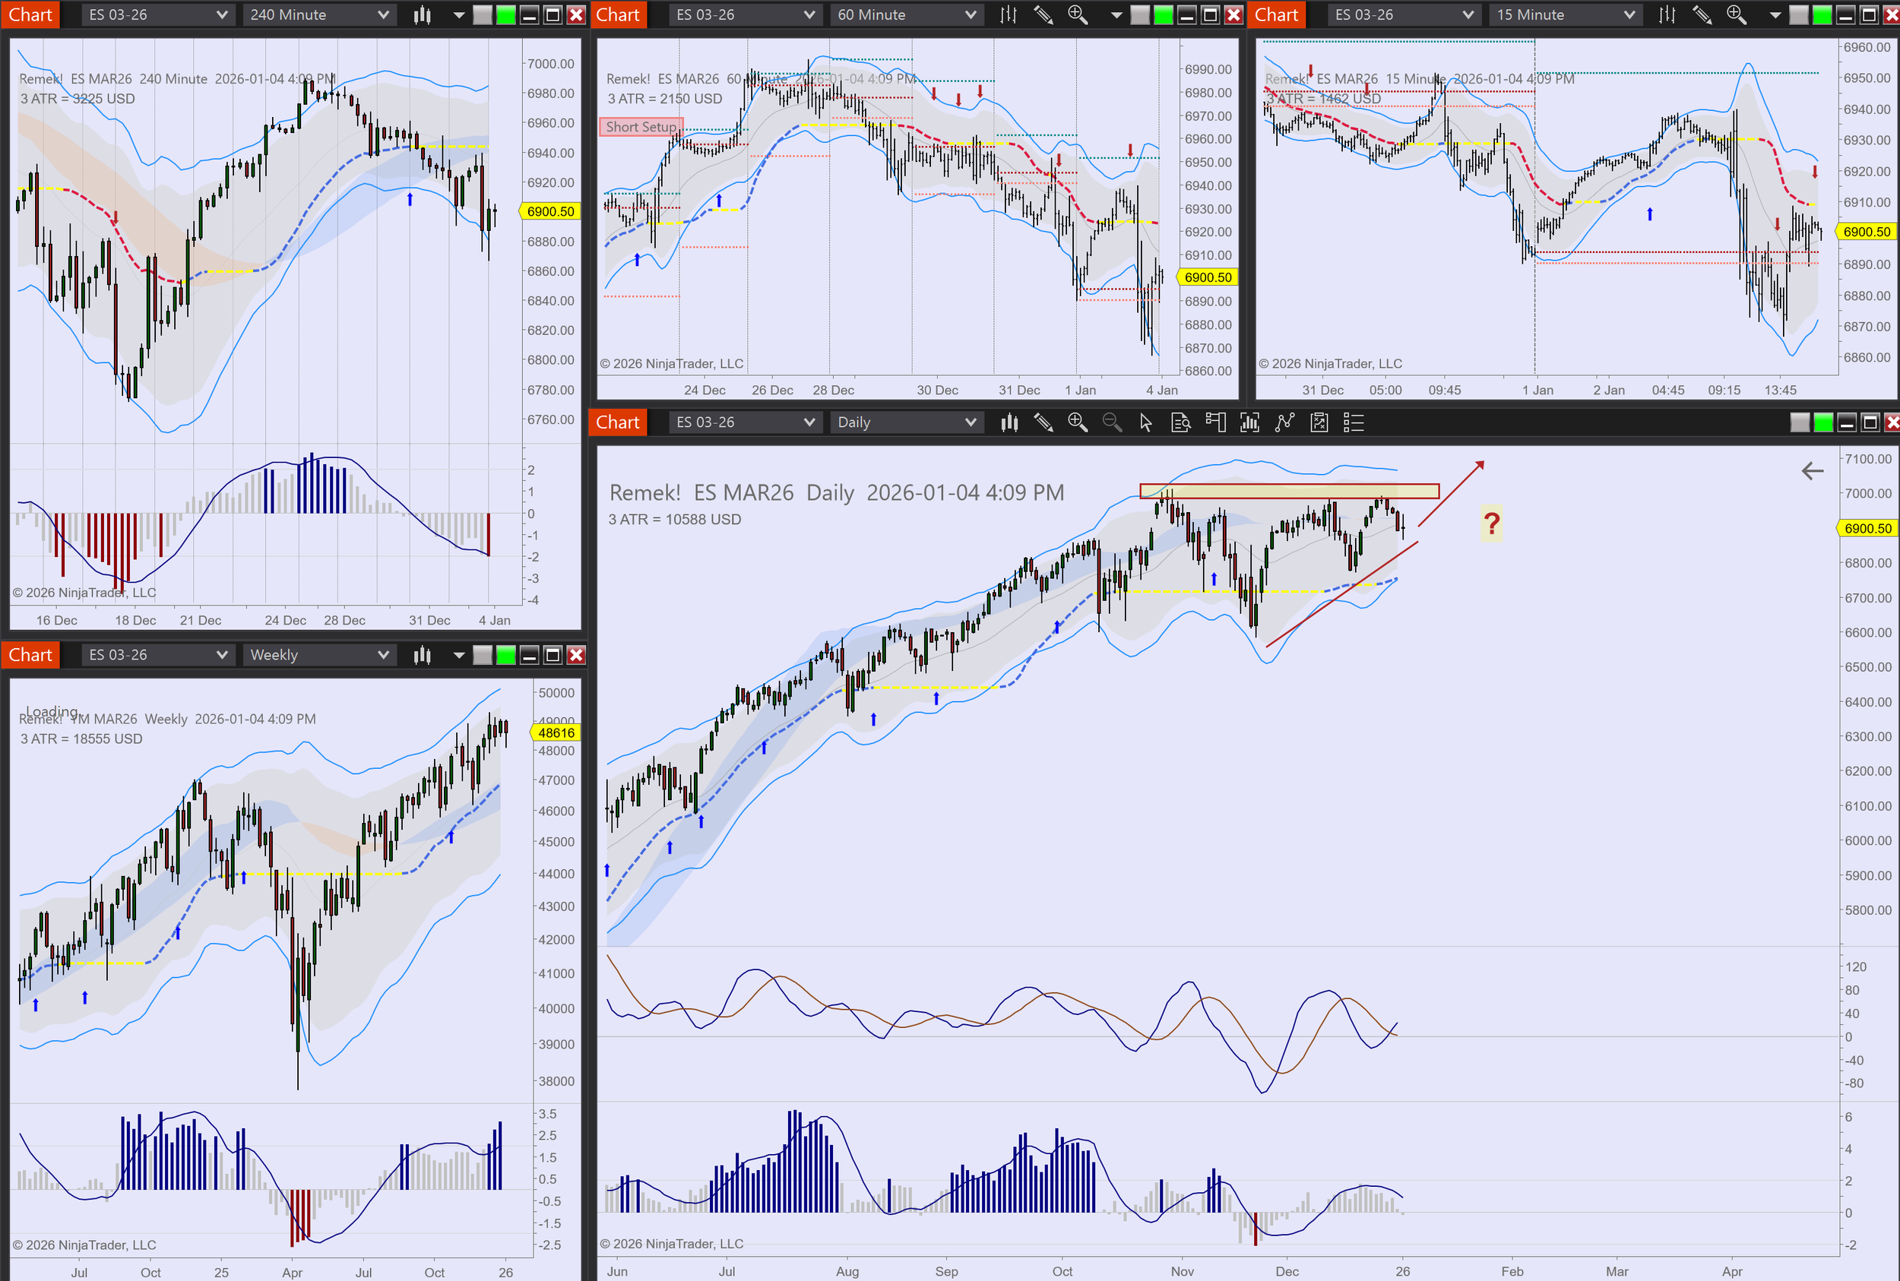Open bar type icon on Daily chart

(x=1009, y=422)
